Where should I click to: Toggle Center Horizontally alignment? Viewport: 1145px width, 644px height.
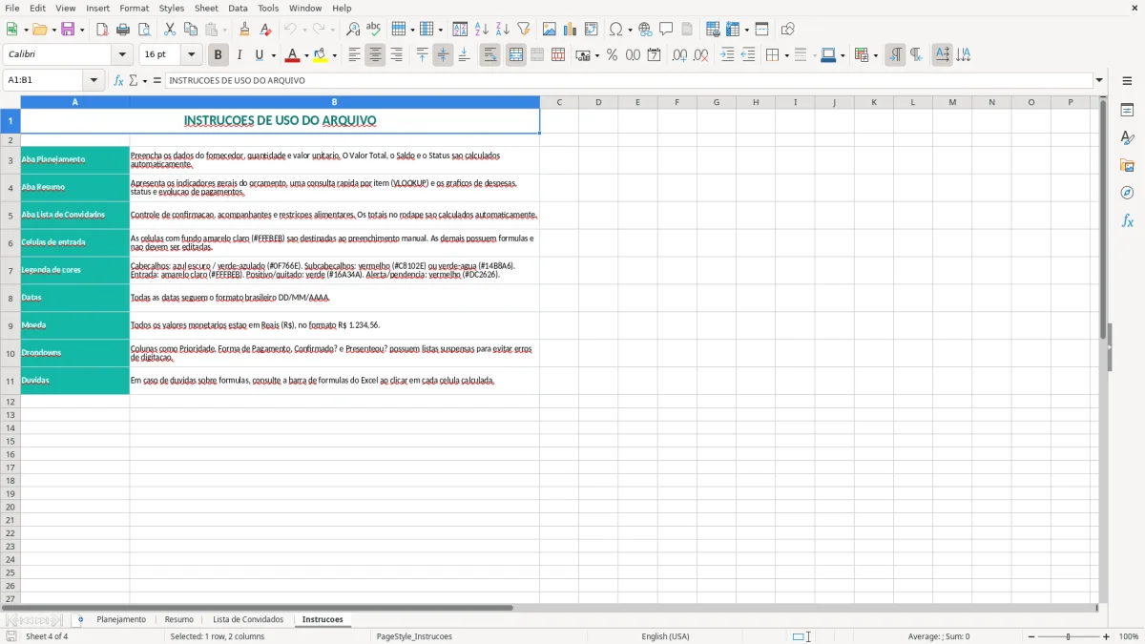pos(375,55)
